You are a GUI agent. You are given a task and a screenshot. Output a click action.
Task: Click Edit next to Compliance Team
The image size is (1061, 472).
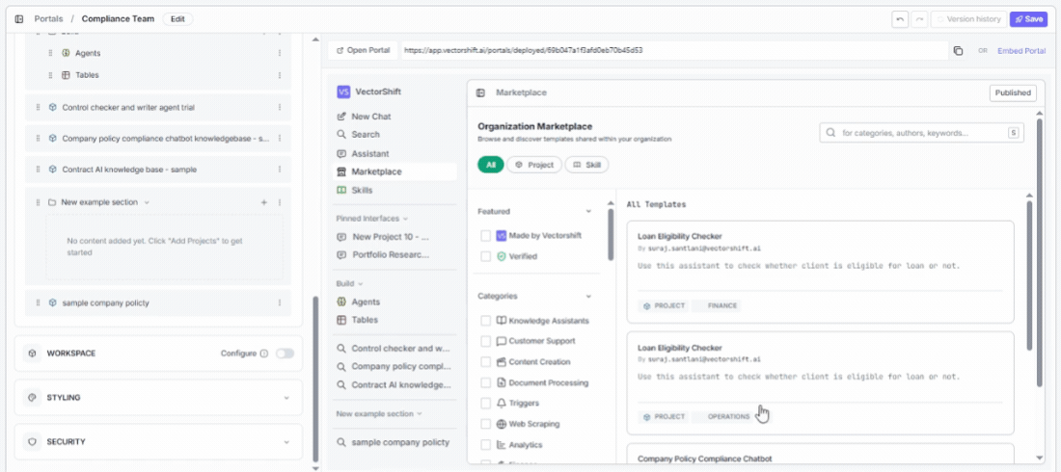click(177, 19)
